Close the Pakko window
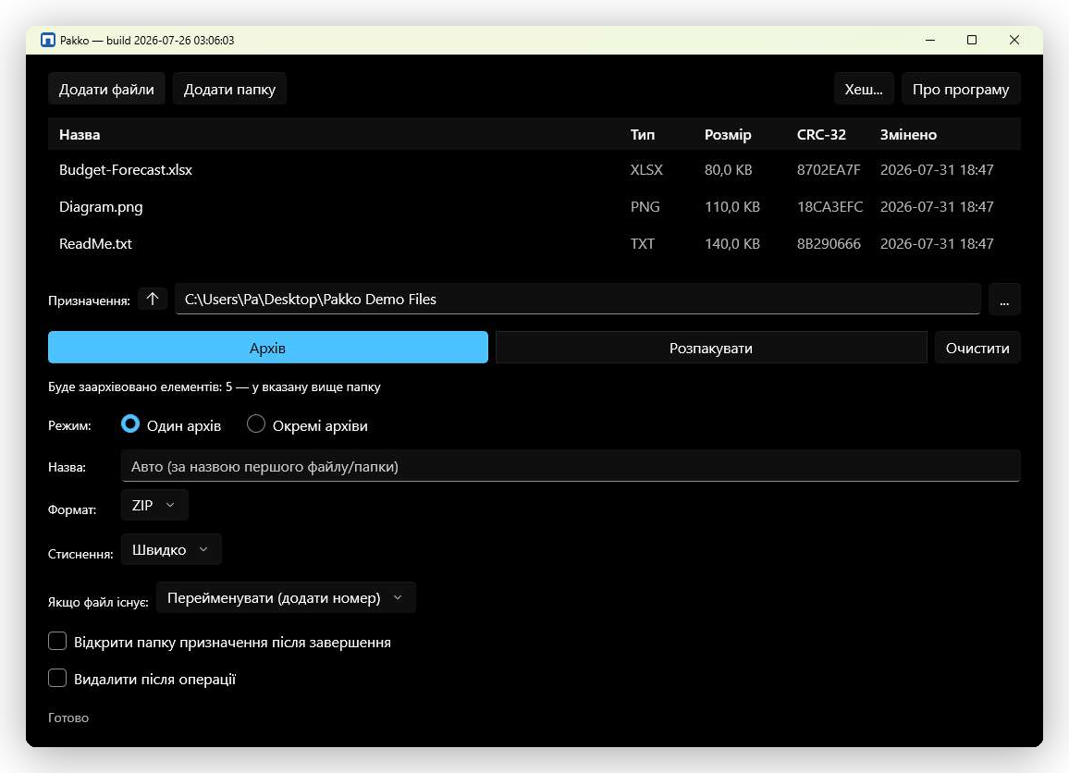1069x773 pixels. [x=1014, y=40]
